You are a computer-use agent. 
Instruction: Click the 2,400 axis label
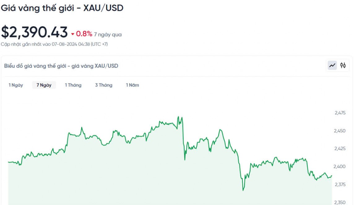pos(340,167)
